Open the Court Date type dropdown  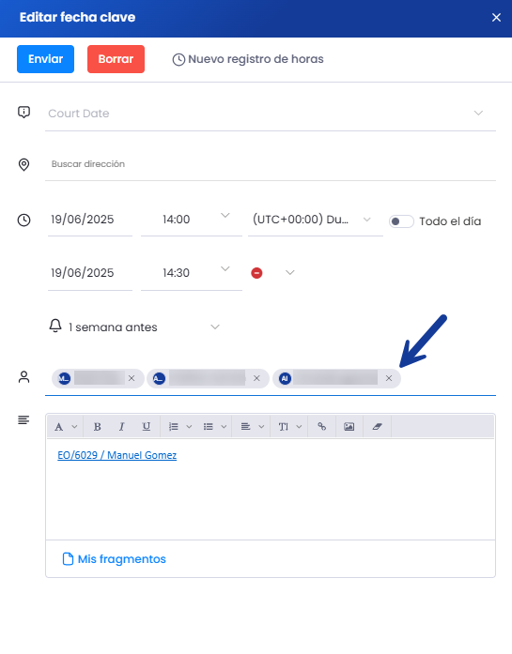pyautogui.click(x=271, y=114)
